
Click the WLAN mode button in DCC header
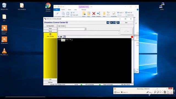point(110,23)
